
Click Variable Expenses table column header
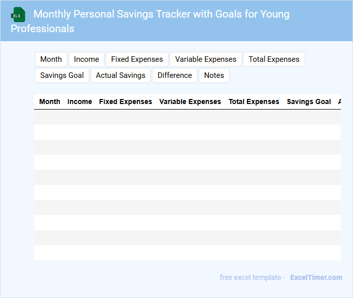(190, 102)
